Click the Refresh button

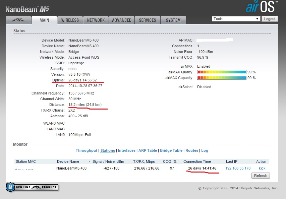pyautogui.click(x=261, y=176)
